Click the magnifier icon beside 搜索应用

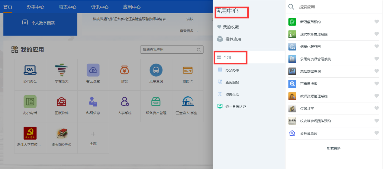click(x=291, y=7)
